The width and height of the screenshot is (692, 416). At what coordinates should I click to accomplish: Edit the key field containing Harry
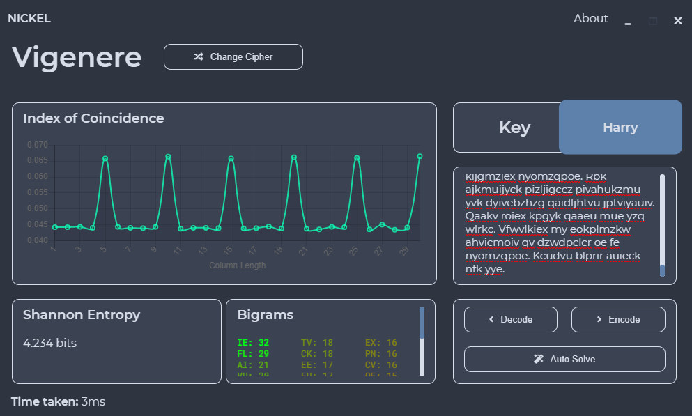(x=620, y=128)
